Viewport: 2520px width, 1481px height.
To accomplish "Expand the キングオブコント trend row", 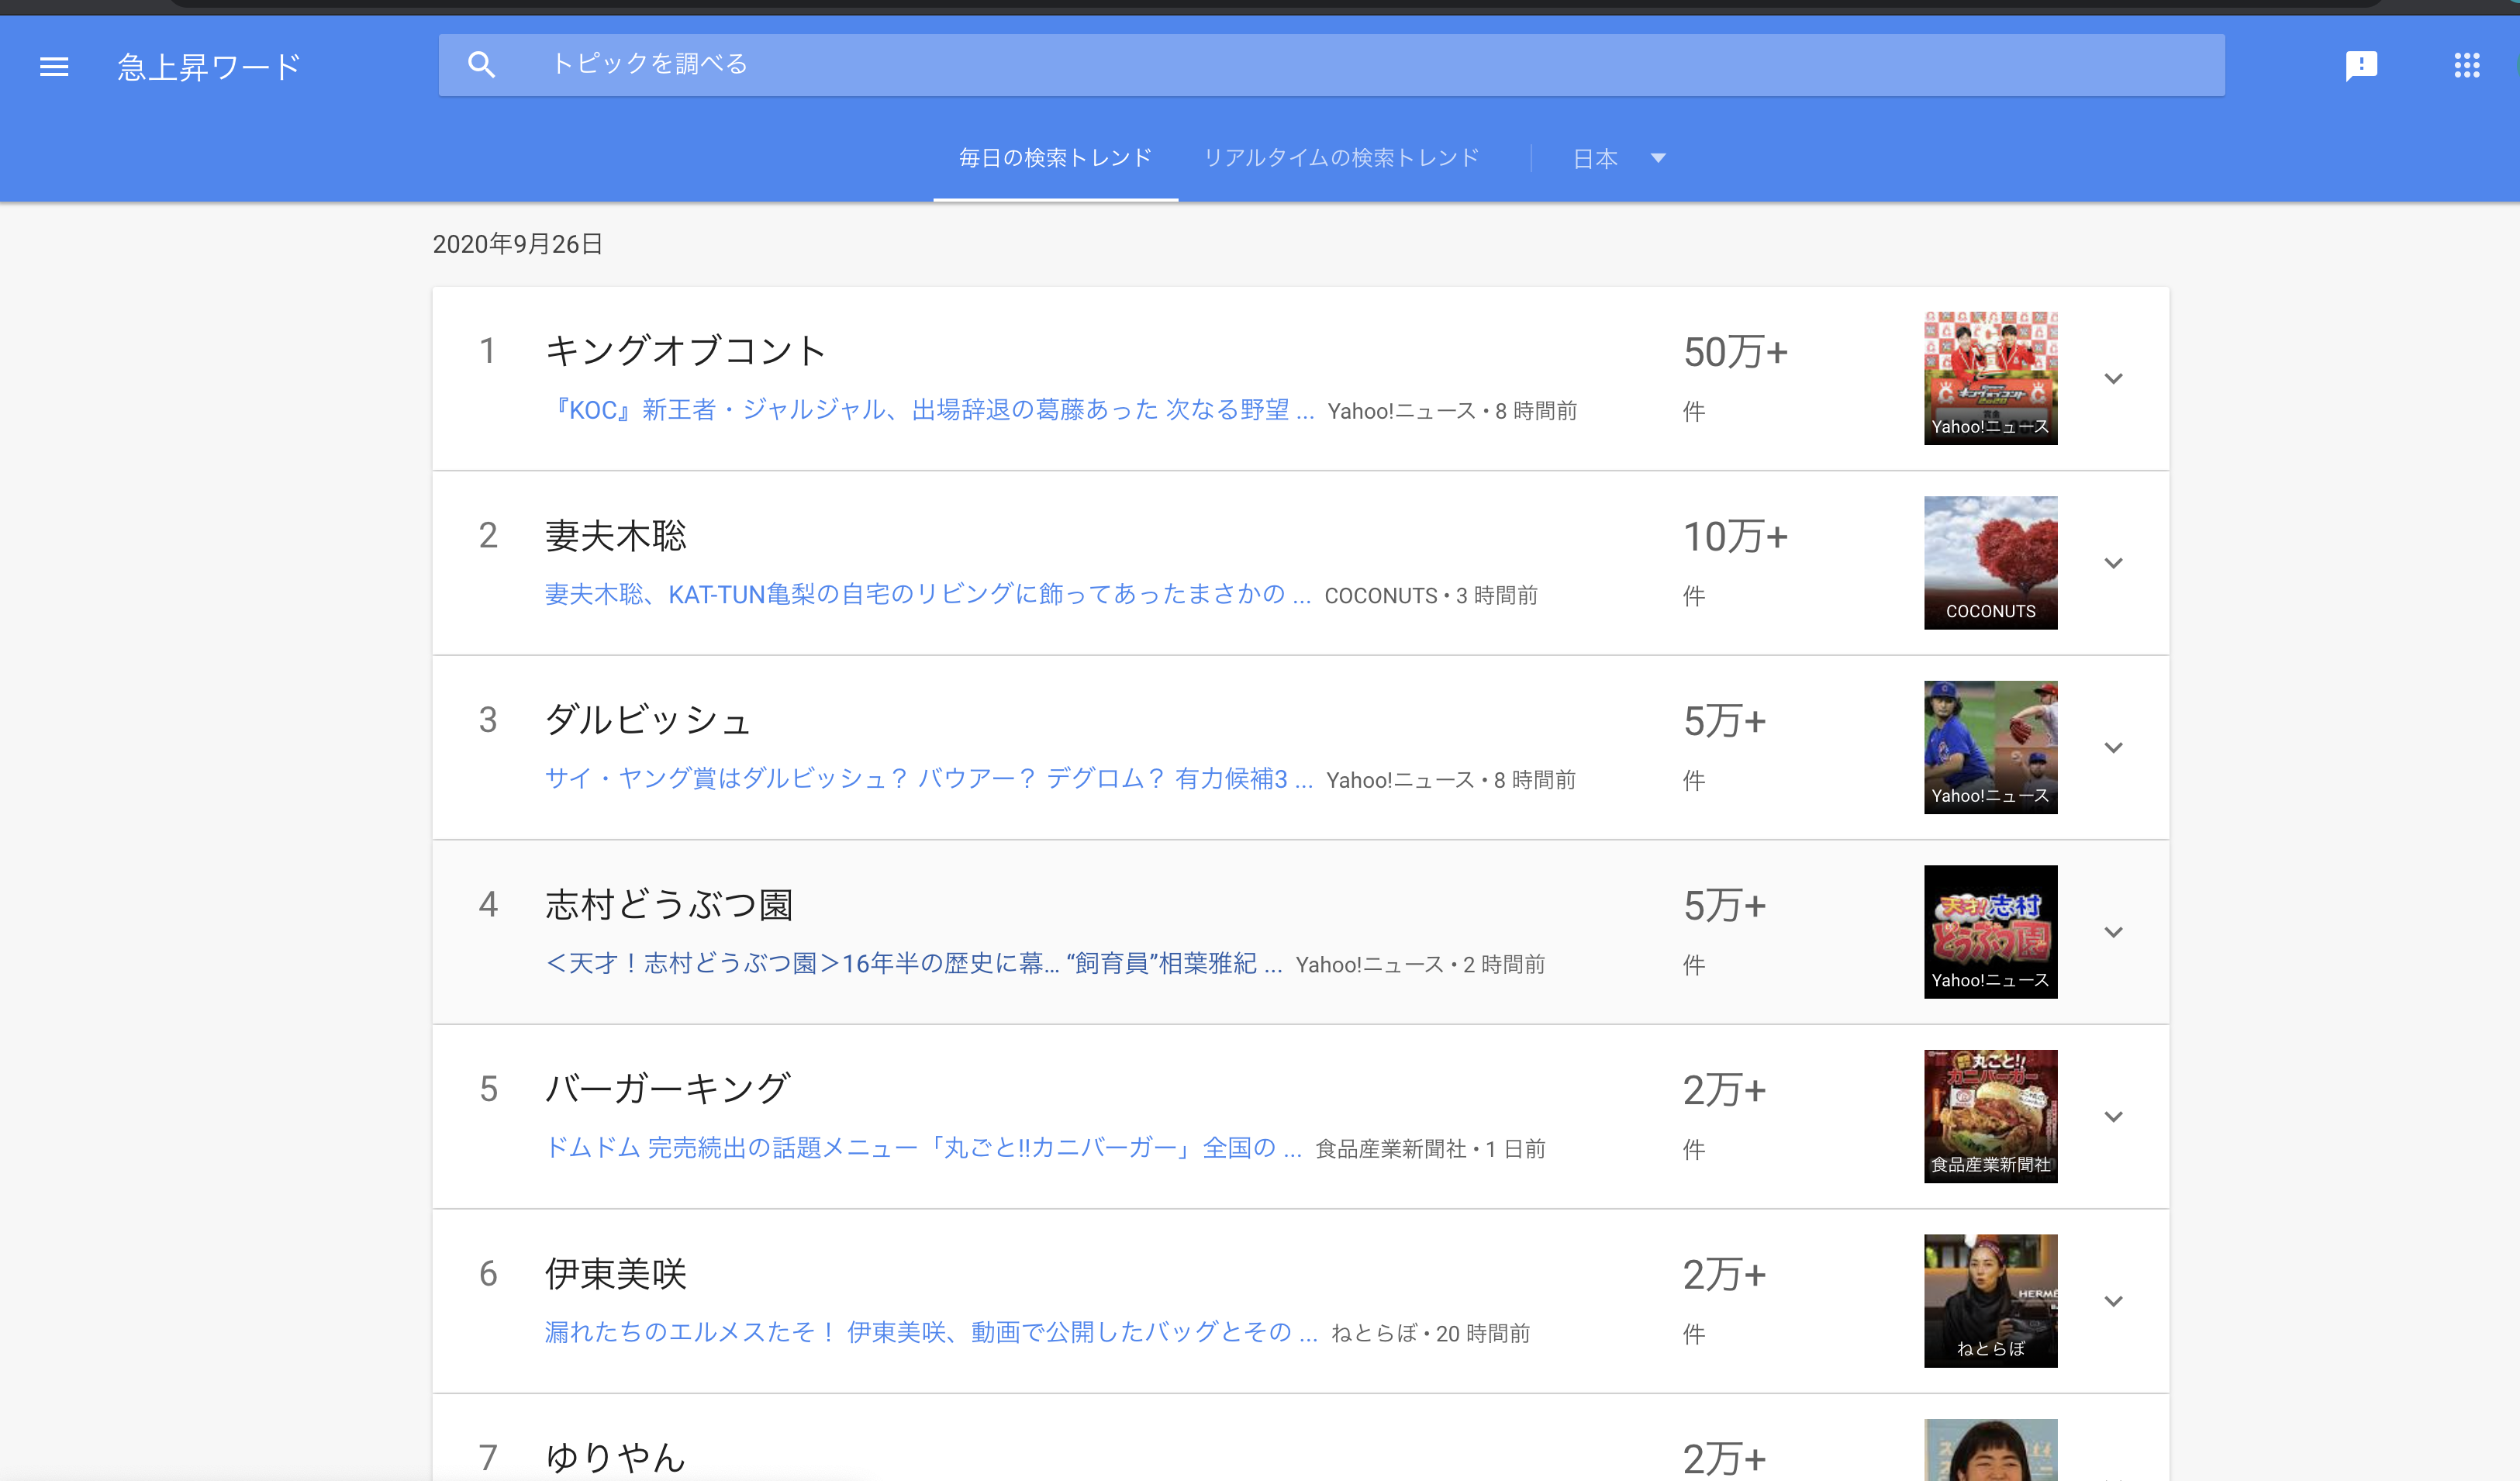I will 2113,379.
